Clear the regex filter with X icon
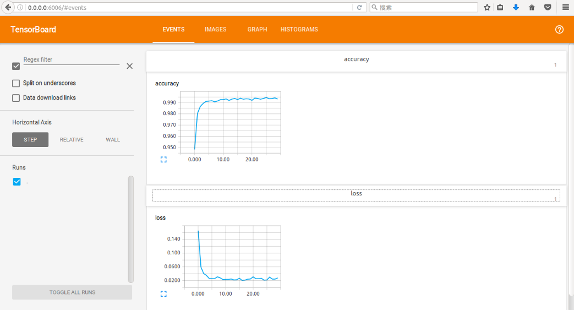This screenshot has height=310, width=574. tap(129, 66)
